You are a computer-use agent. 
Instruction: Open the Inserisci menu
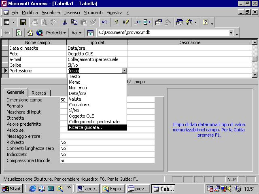[x=72, y=13]
